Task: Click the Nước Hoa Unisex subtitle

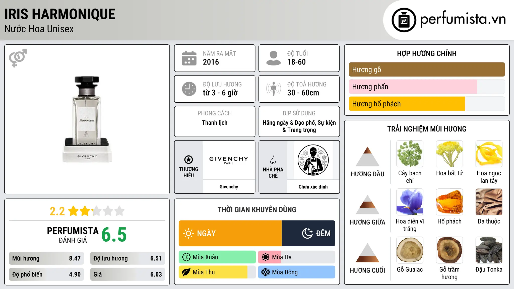Action: click(x=39, y=29)
